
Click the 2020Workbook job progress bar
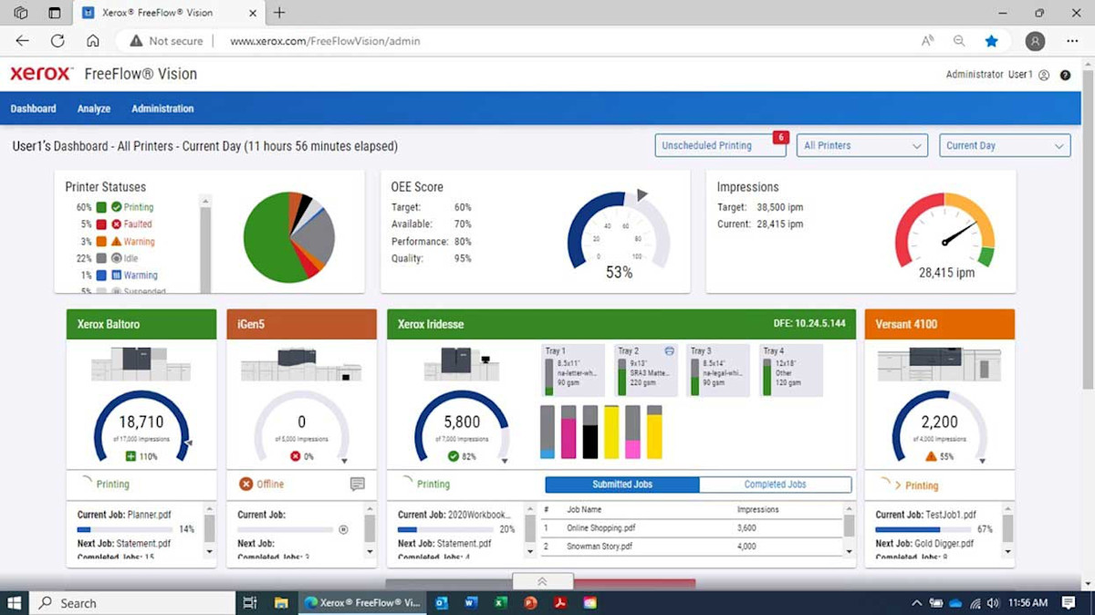tap(446, 529)
